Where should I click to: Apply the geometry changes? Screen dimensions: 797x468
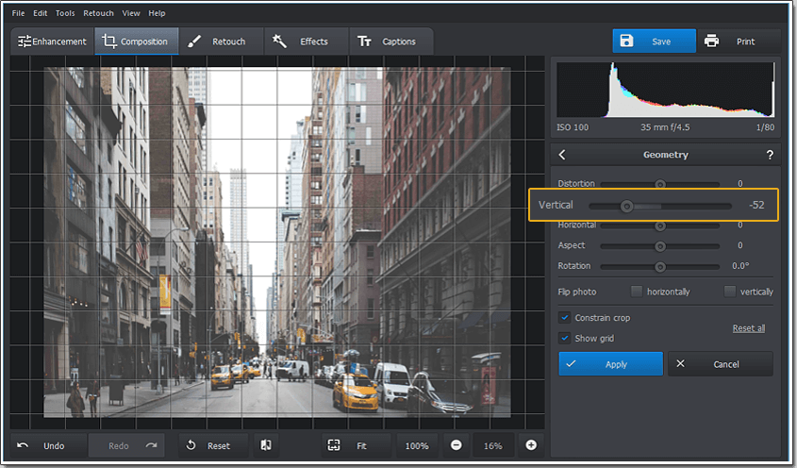[611, 363]
